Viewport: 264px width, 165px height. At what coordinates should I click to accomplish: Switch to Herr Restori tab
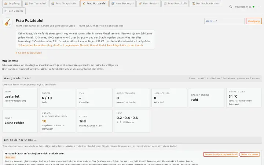(148, 3)
